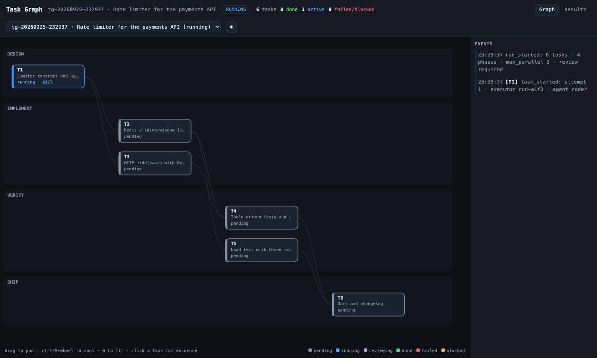This screenshot has width=597, height=358.
Task: Click the reviewing legend color dot
Action: [365, 350]
